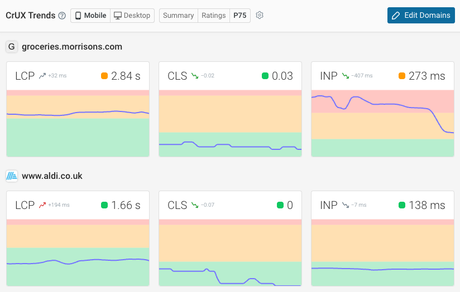Click the Edit Domains button
The height and width of the screenshot is (292, 460).
(421, 16)
